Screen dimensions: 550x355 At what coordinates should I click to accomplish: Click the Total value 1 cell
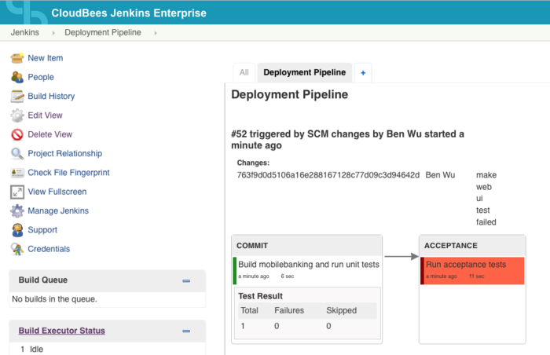[243, 326]
